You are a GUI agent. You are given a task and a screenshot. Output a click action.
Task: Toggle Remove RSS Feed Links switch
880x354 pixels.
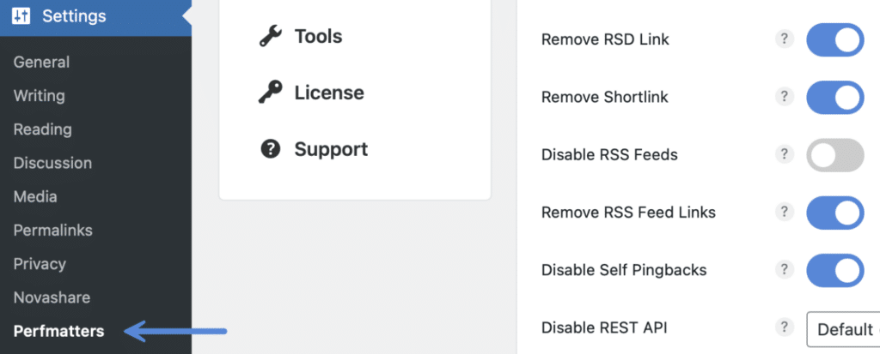pos(834,213)
